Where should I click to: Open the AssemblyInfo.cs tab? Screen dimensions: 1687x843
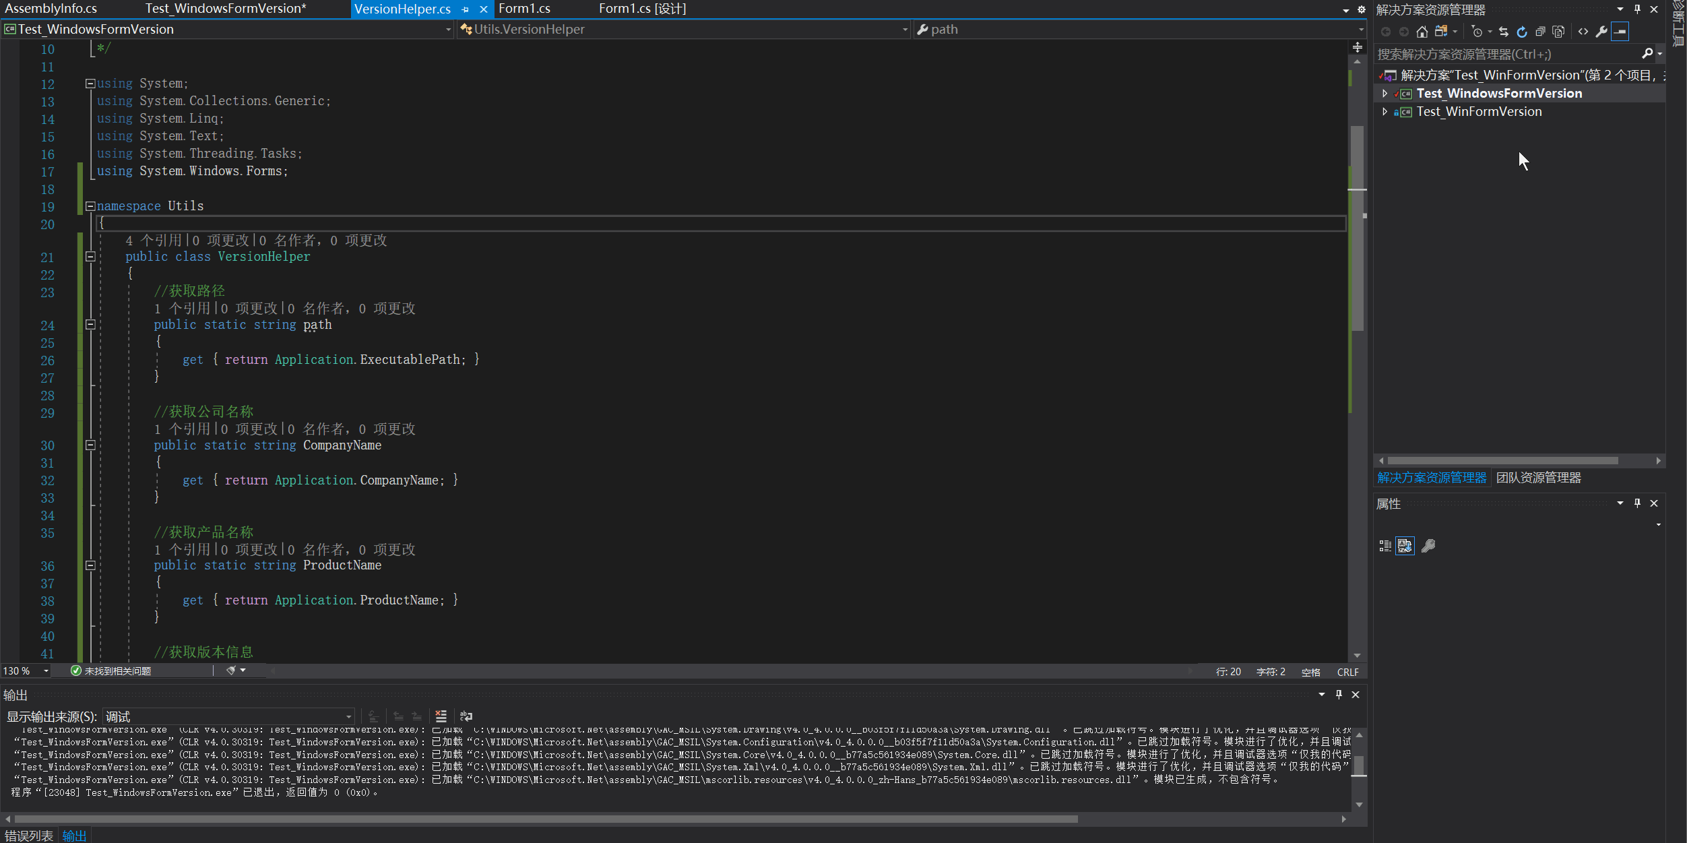(x=51, y=9)
